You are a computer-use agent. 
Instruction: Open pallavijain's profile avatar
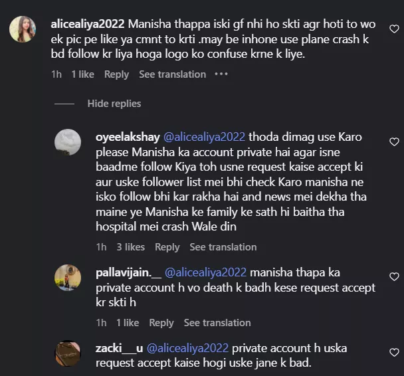pos(68,277)
